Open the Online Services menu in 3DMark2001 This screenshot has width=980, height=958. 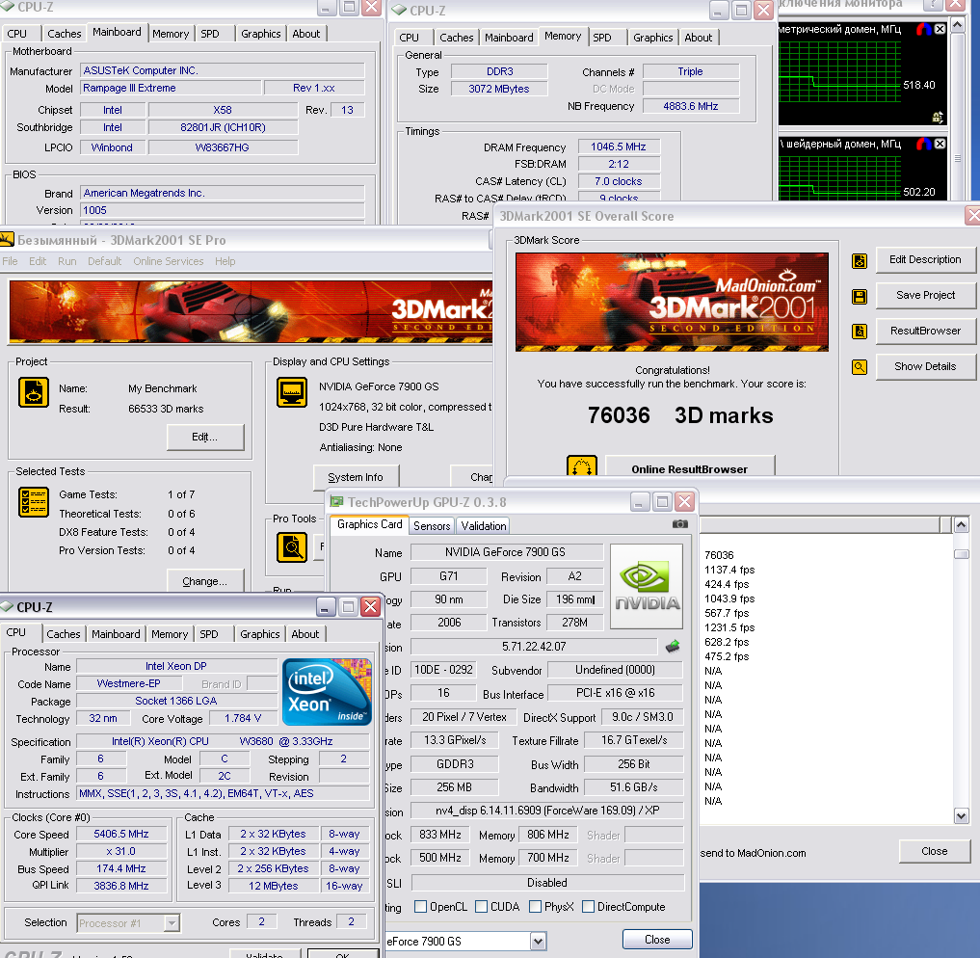[x=168, y=261]
